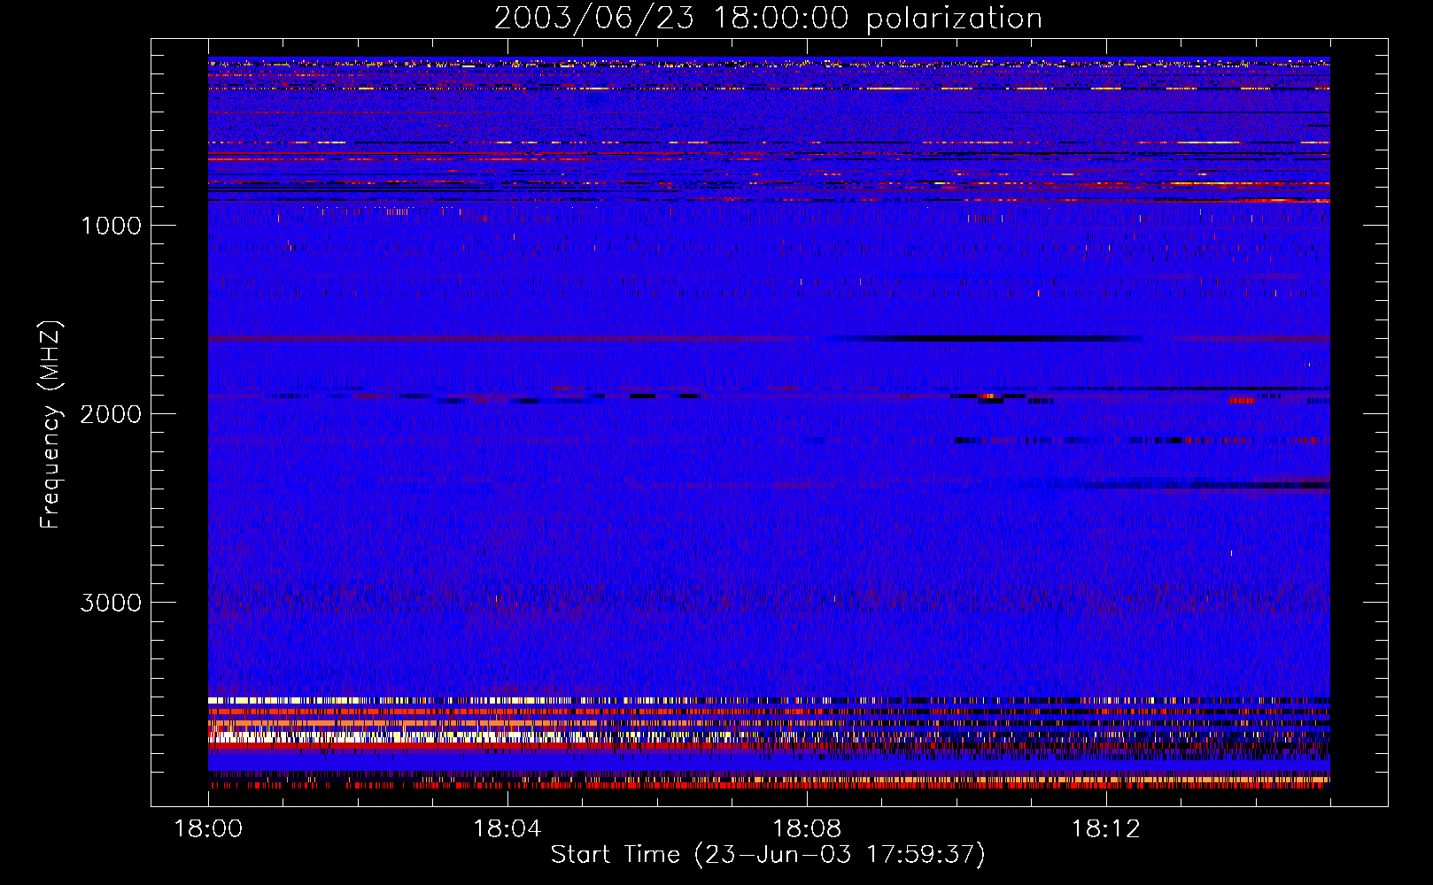Click the 3000 frequency tick label
The height and width of the screenshot is (885, 1433).
111,603
